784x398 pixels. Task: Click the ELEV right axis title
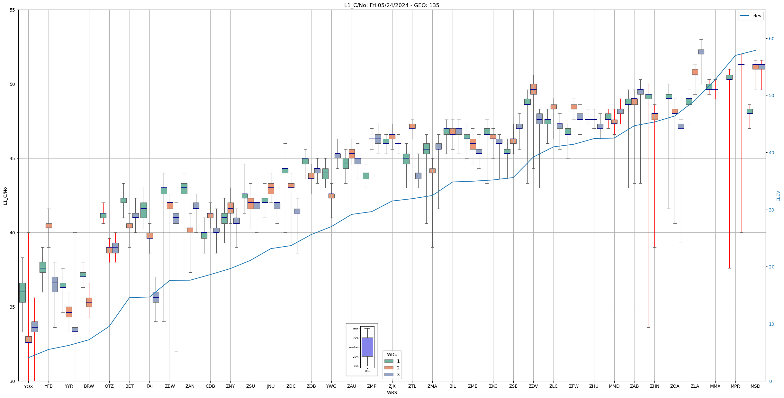778,196
